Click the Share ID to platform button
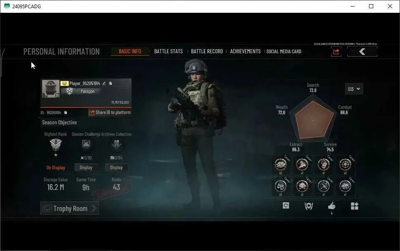 tap(110, 113)
